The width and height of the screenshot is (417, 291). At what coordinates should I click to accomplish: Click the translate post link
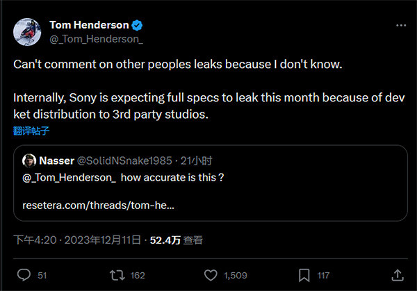pos(31,130)
